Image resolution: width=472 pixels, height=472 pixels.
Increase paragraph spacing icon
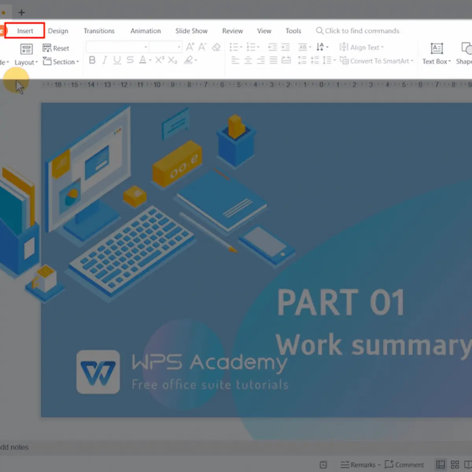(302, 60)
